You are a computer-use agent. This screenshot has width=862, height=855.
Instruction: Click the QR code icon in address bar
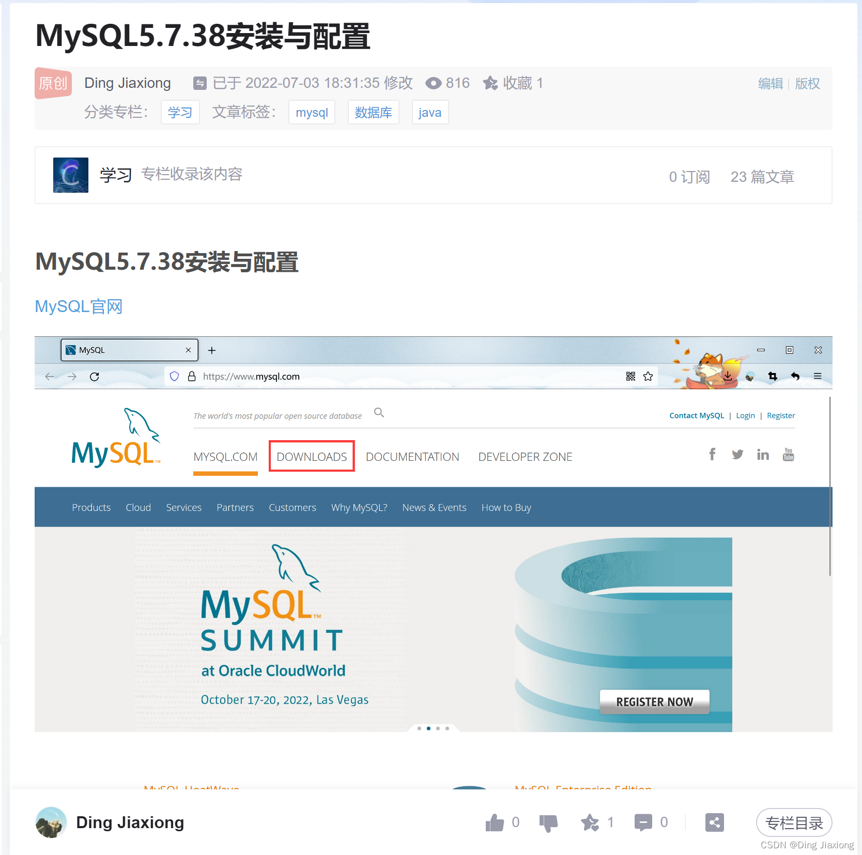pos(630,376)
